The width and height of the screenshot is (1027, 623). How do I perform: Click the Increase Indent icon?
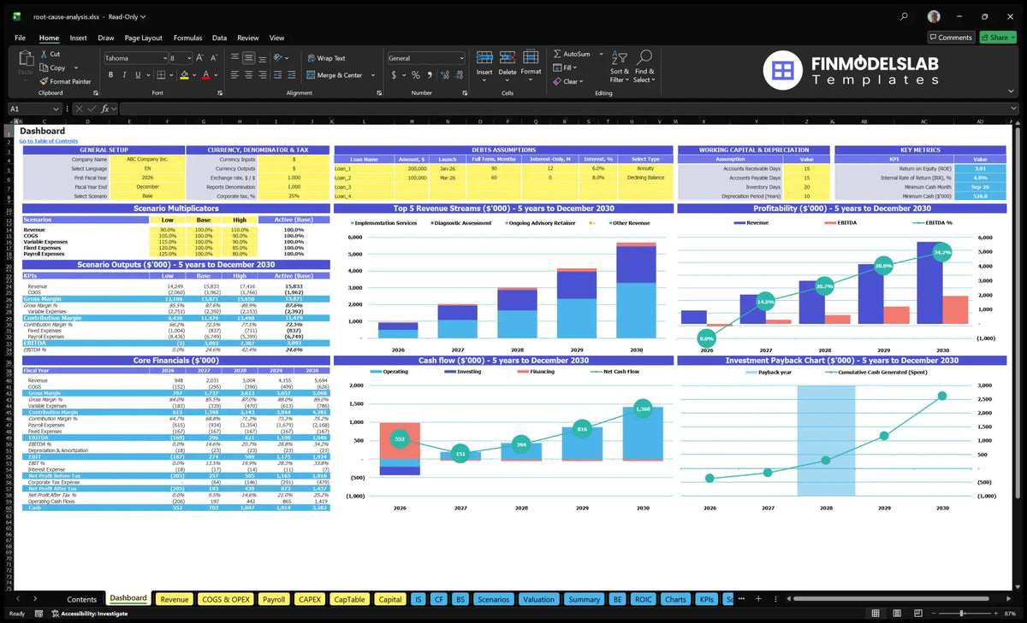click(x=290, y=75)
